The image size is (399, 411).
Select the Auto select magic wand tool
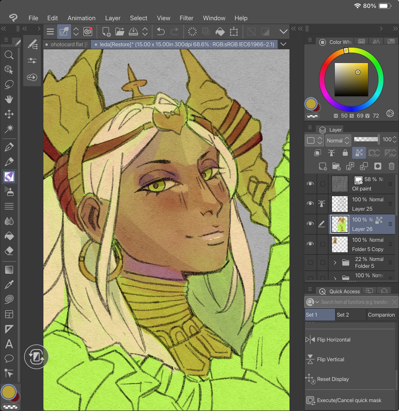pyautogui.click(x=9, y=129)
